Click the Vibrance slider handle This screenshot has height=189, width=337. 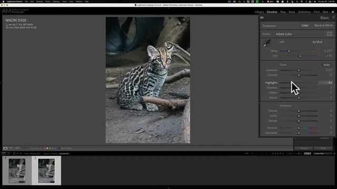point(299,128)
